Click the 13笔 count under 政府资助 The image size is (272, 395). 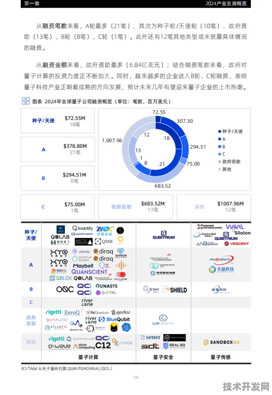[153, 210]
